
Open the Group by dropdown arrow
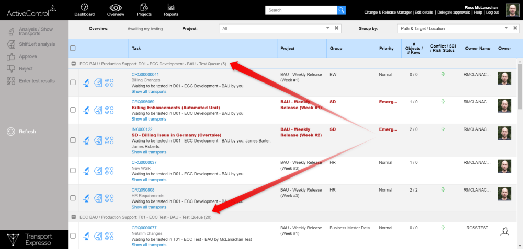pyautogui.click(x=506, y=28)
